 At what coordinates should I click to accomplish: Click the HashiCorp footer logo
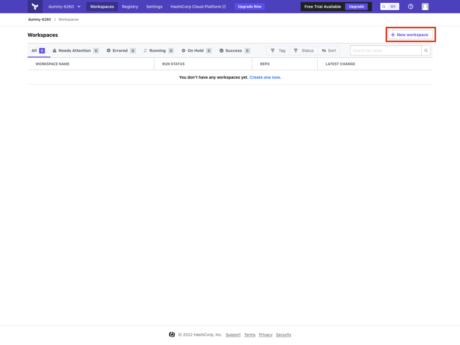coord(172,335)
